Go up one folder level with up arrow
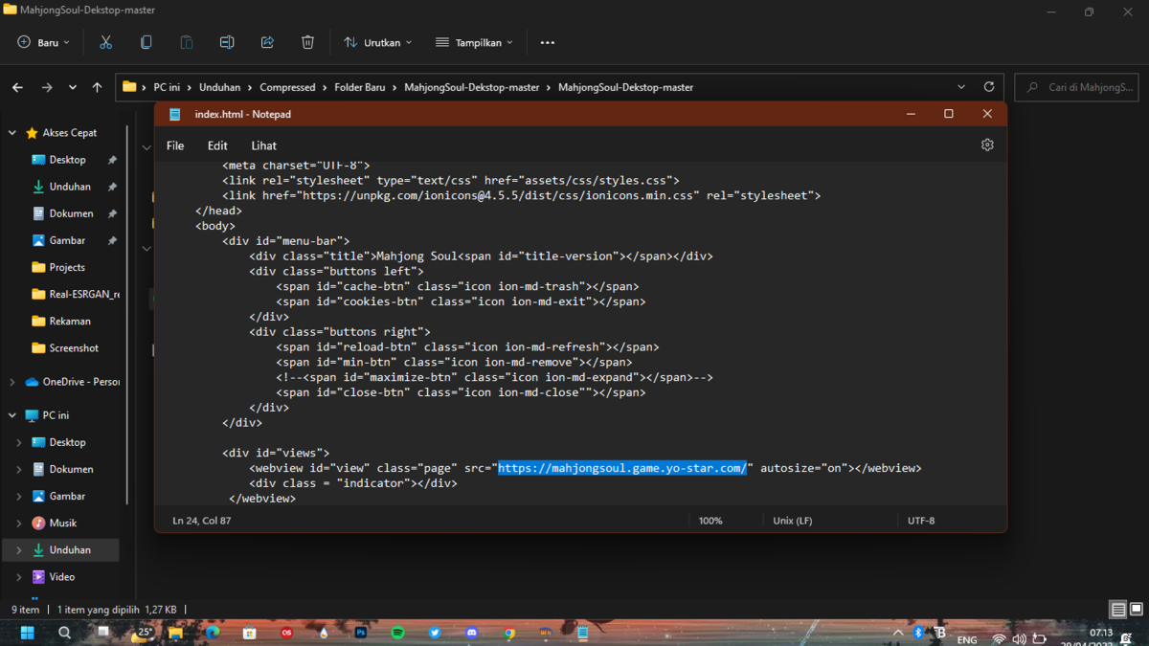 97,87
